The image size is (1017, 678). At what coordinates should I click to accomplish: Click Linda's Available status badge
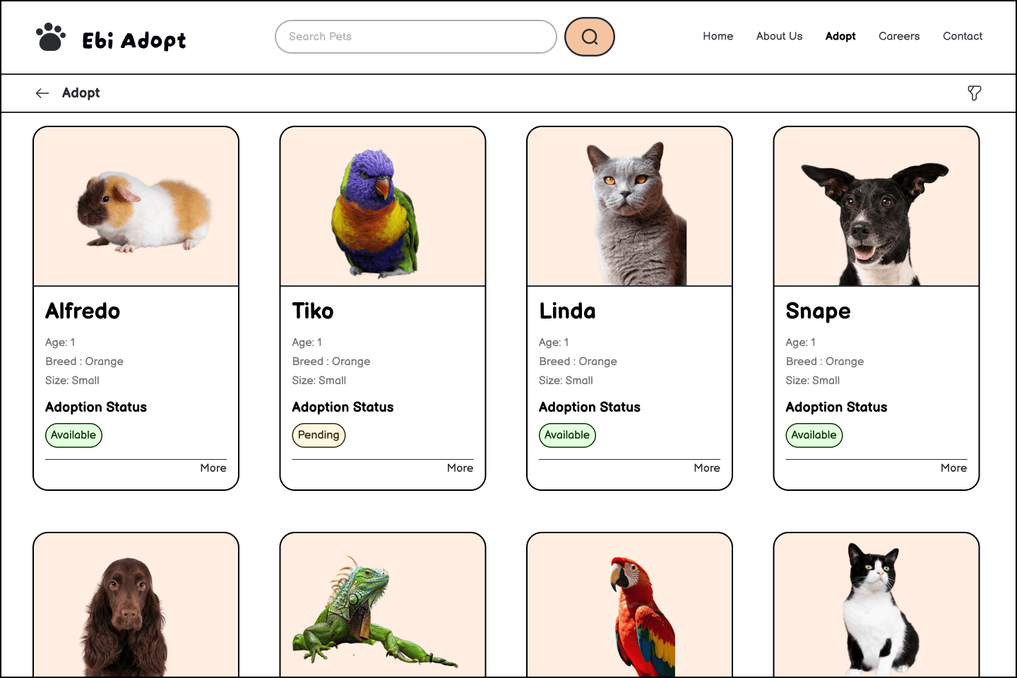click(567, 435)
